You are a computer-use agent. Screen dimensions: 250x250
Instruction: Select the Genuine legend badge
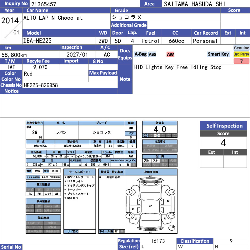(241, 48)
